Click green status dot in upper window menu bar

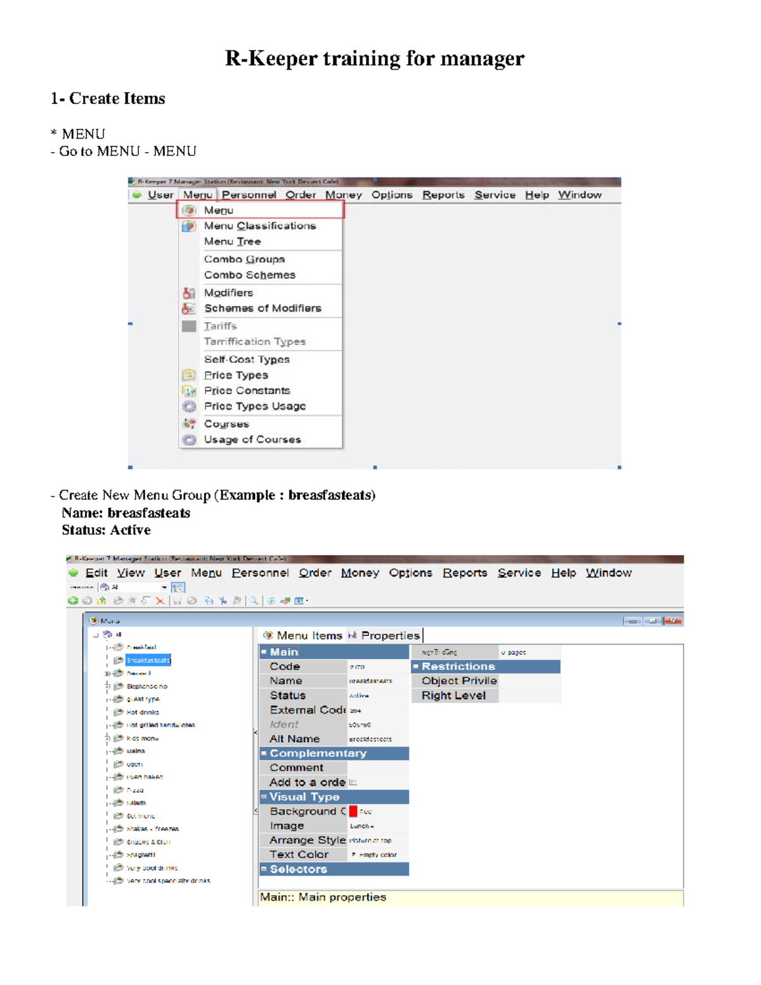click(x=136, y=195)
